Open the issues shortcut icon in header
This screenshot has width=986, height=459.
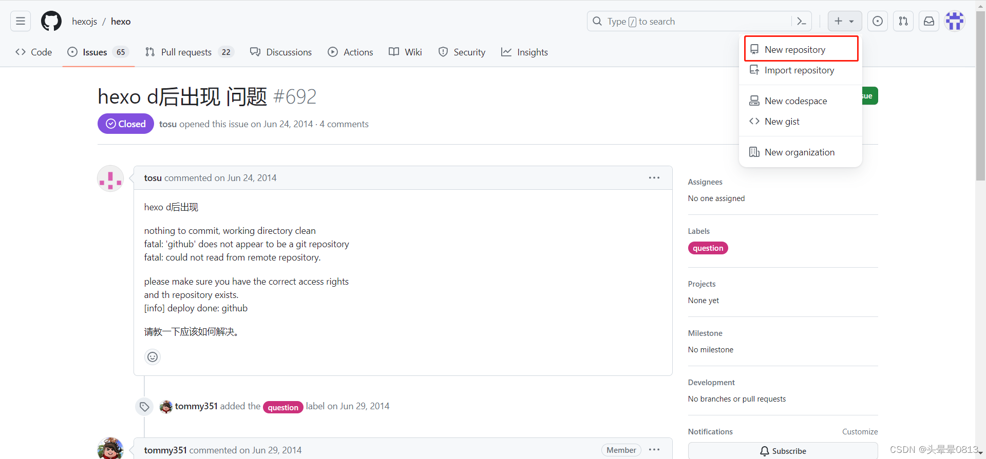878,21
